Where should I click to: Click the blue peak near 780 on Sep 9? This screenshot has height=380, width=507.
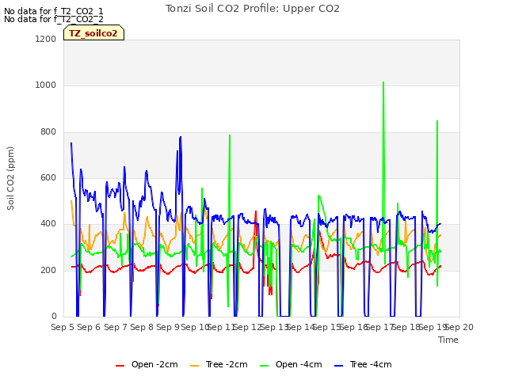[181, 137]
